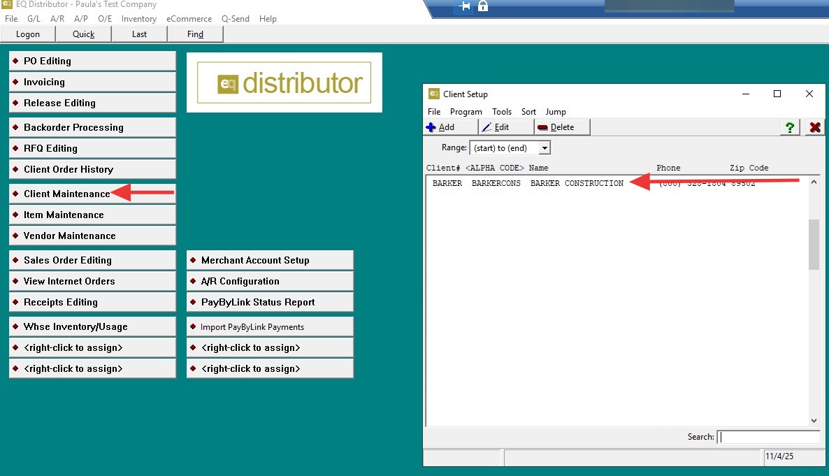Open the main File menu

(11, 18)
